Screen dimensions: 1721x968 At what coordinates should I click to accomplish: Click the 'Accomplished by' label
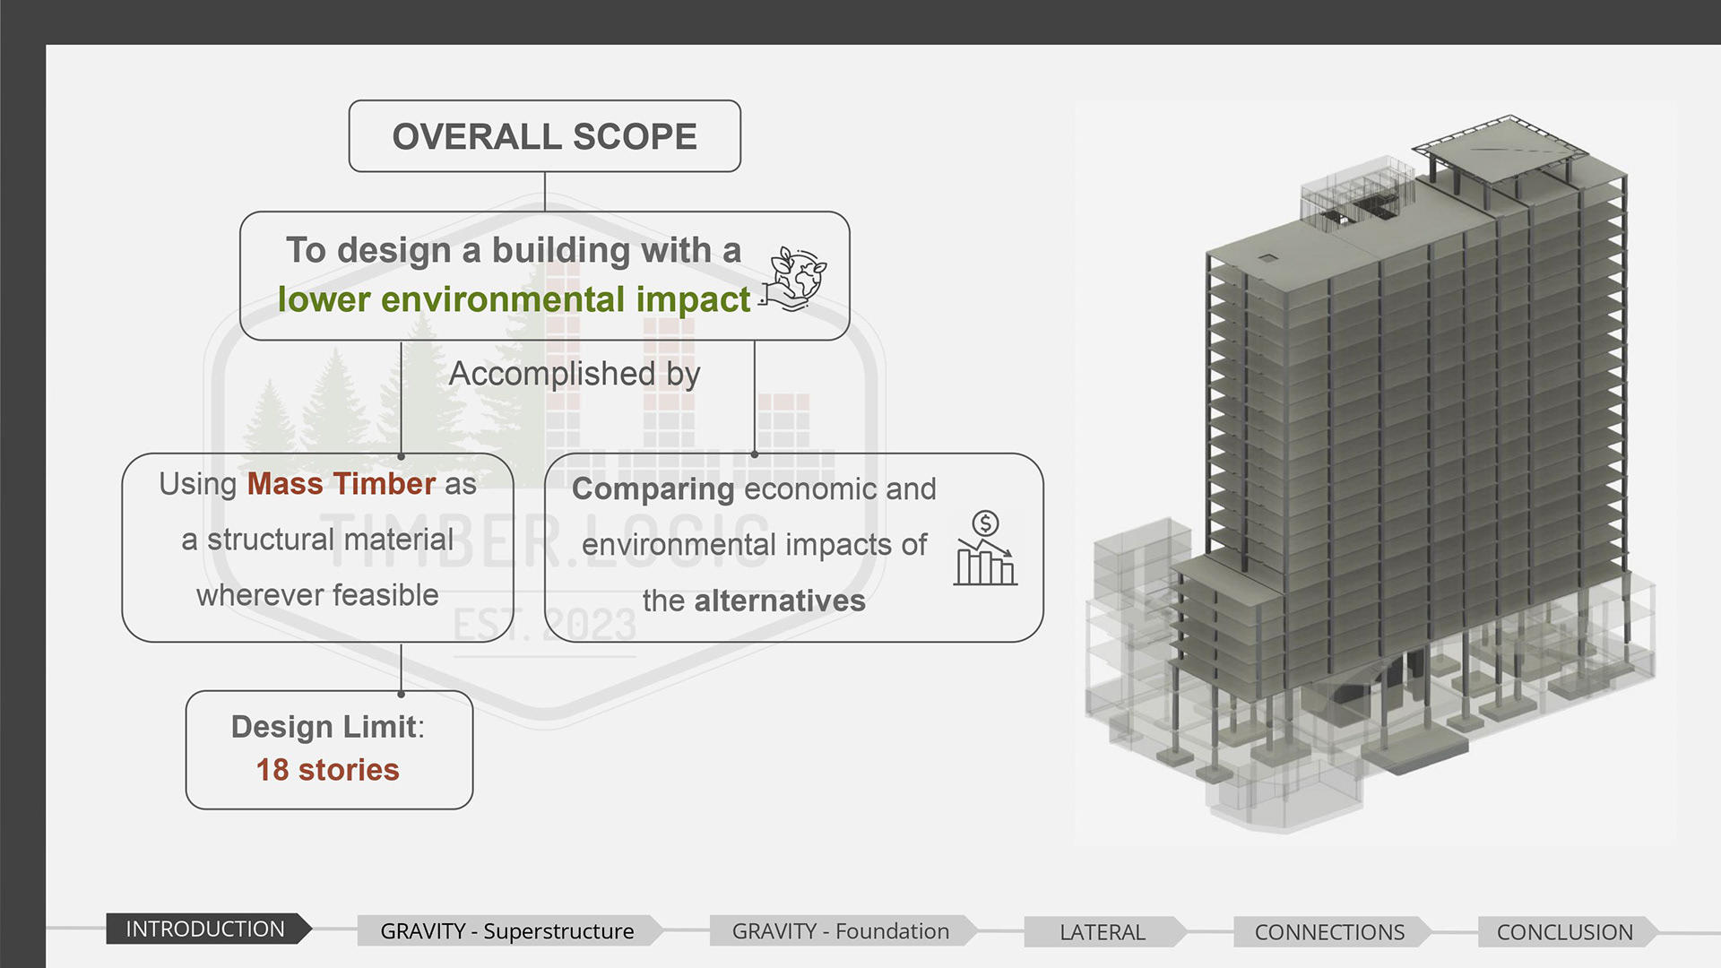point(575,374)
